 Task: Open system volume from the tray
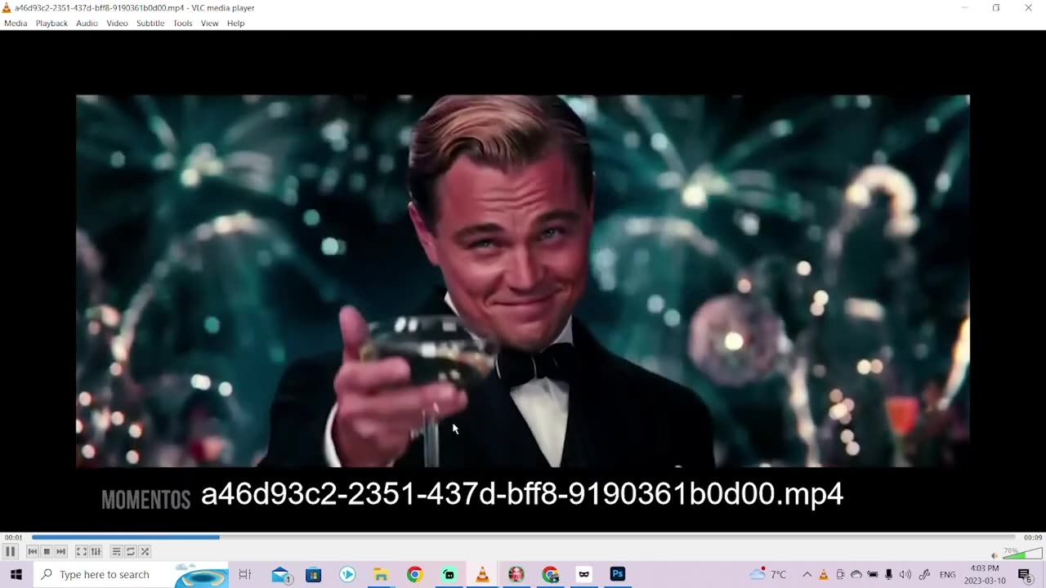(x=905, y=574)
